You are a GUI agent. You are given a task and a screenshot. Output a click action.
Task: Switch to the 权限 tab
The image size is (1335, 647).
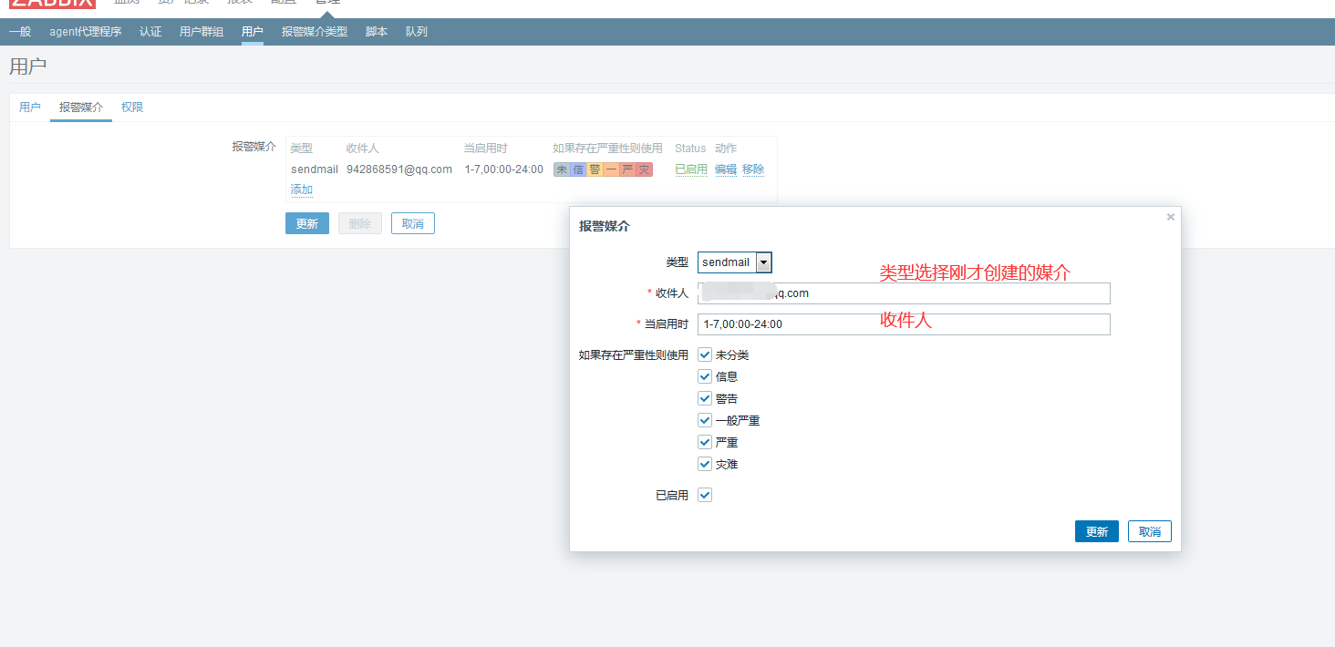[132, 108]
